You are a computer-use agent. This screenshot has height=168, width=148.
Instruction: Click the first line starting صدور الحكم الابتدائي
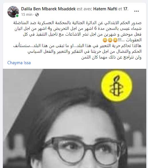coord(77,23)
